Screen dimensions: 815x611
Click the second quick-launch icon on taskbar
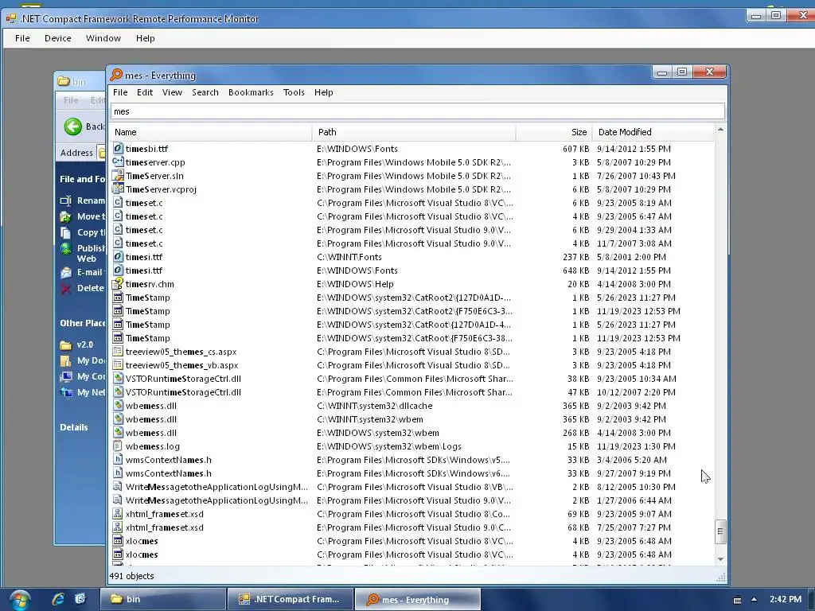(80, 599)
